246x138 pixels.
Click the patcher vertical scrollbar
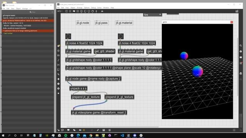(x=238, y=67)
